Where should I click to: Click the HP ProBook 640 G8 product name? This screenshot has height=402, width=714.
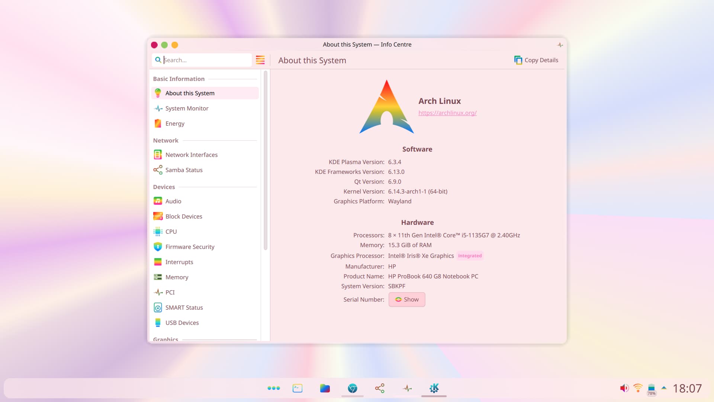click(x=433, y=276)
